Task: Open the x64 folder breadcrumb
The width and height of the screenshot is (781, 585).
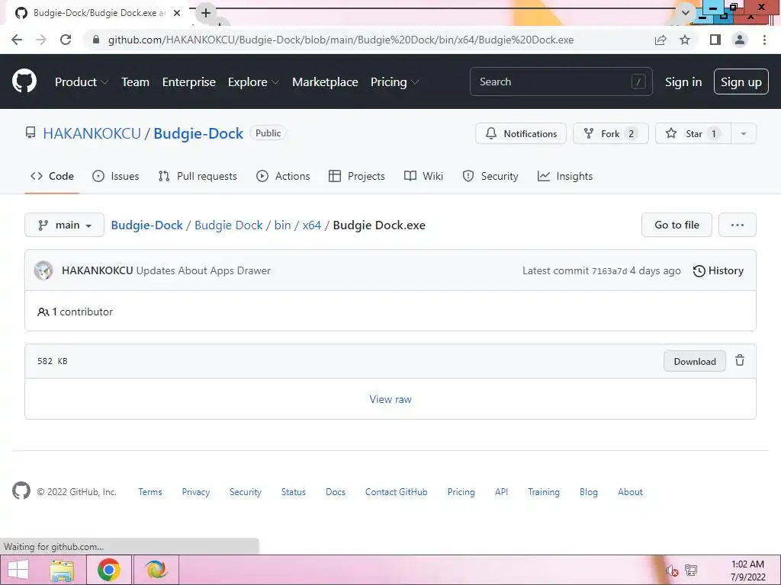Action: click(x=312, y=225)
